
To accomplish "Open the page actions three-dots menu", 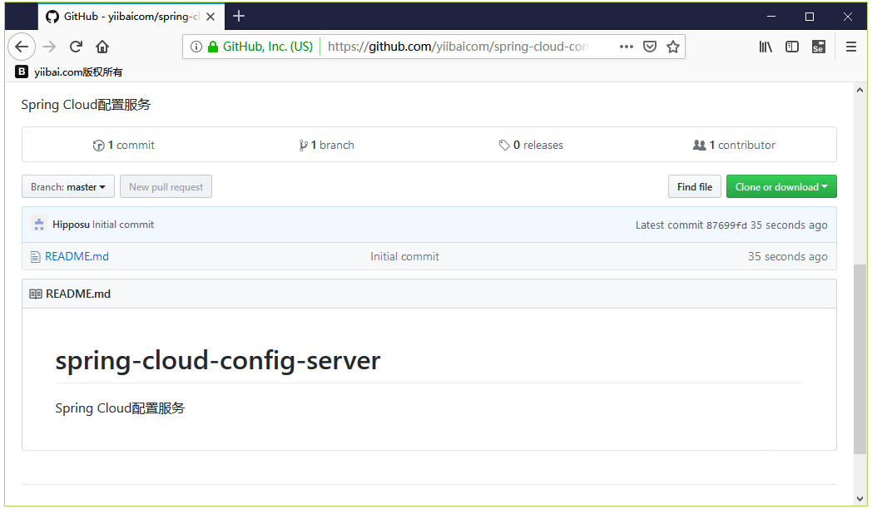I will [627, 47].
